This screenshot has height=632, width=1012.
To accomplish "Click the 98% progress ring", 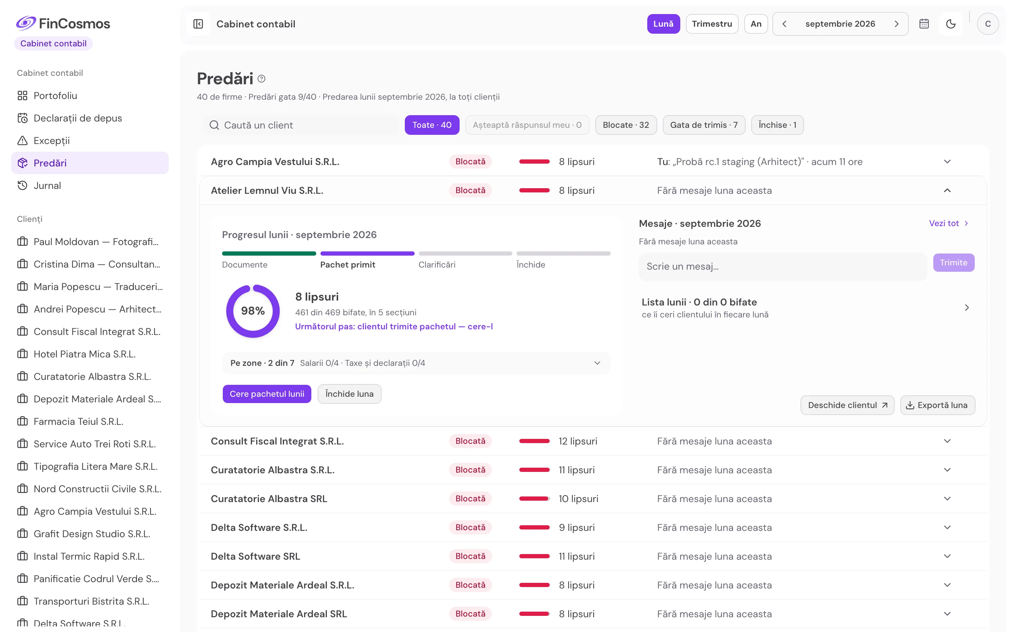I will tap(253, 311).
